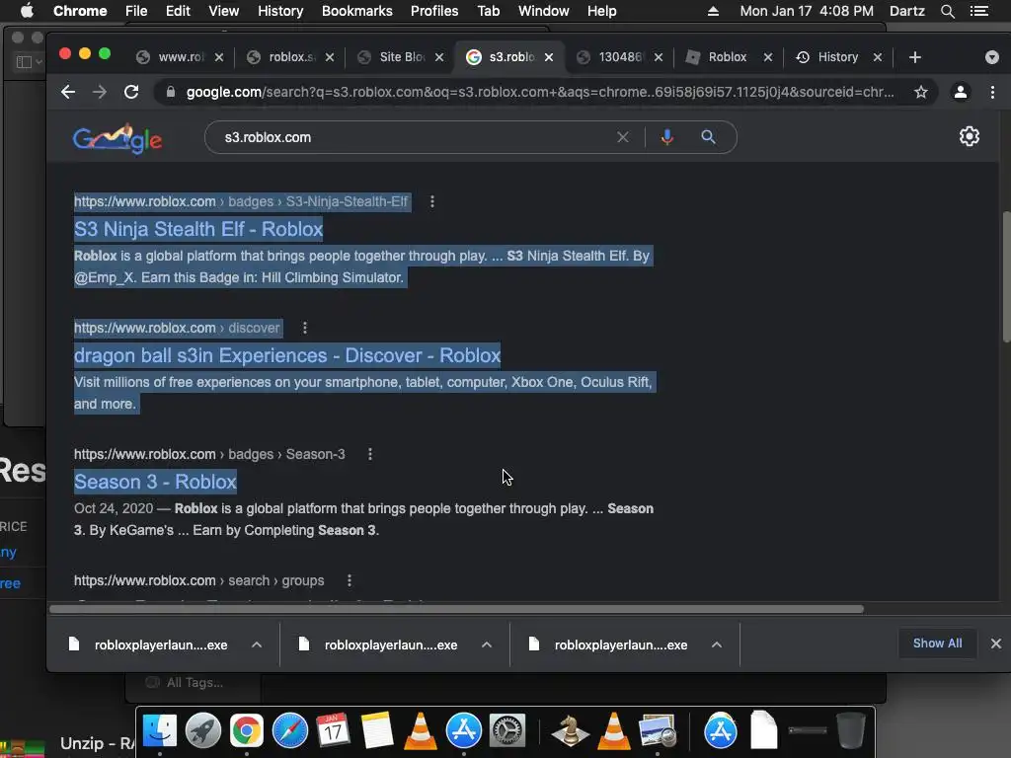Viewport: 1011px width, 758px height.
Task: Open S3 Ninja Stealth Elf - Roblox link
Action: tap(197, 229)
